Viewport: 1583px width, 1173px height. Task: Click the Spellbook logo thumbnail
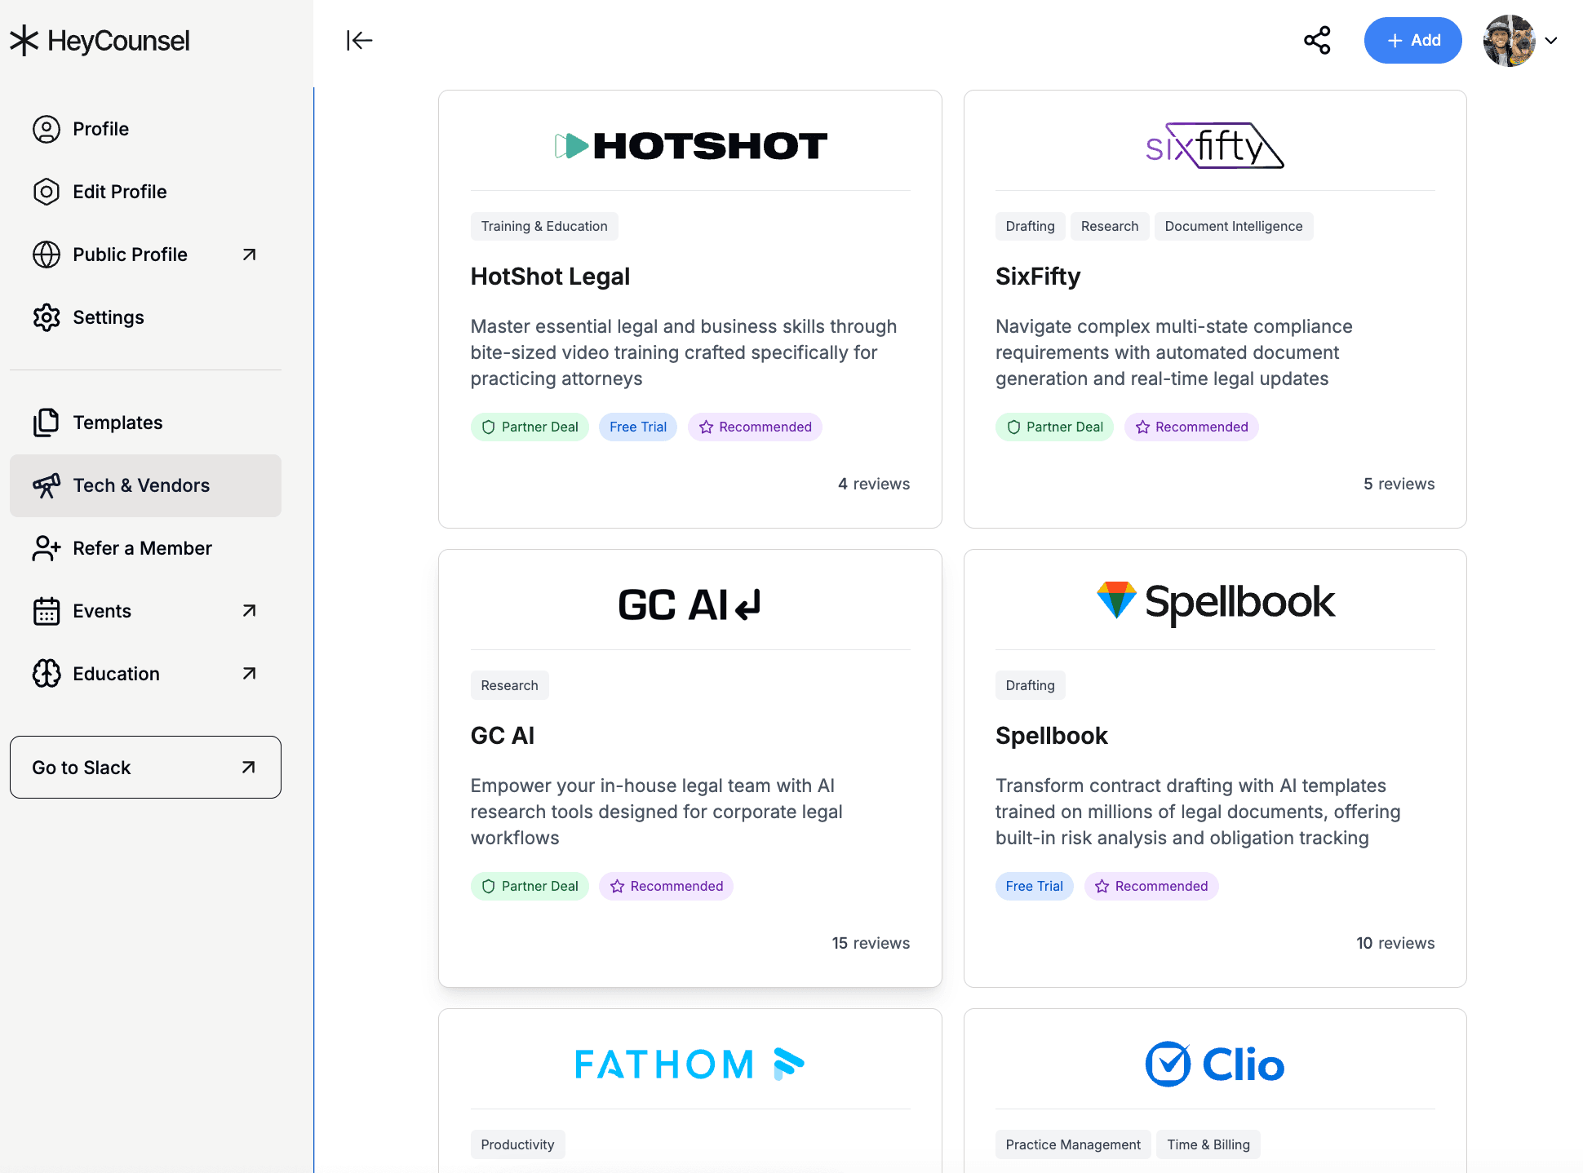click(1214, 602)
